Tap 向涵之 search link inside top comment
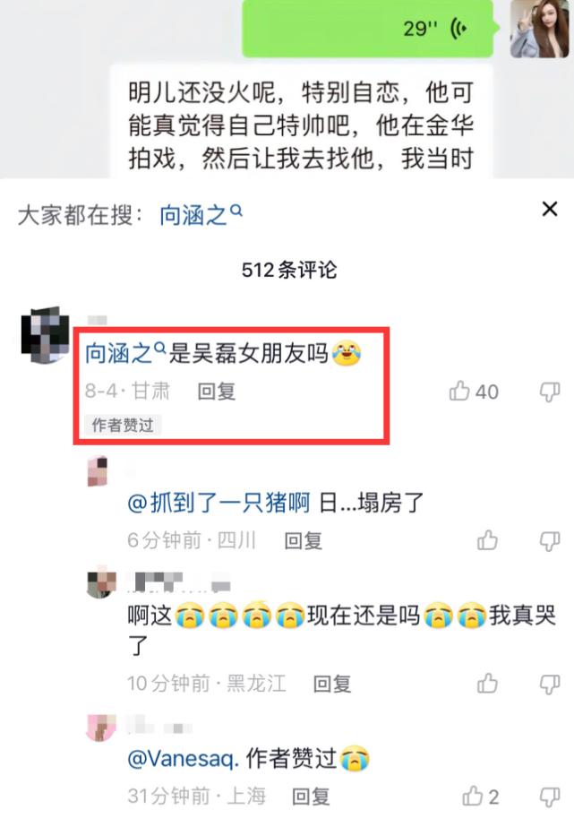574x827 pixels. (125, 353)
